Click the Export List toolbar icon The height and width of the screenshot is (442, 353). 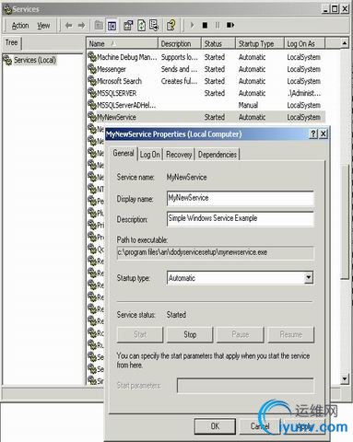154,25
